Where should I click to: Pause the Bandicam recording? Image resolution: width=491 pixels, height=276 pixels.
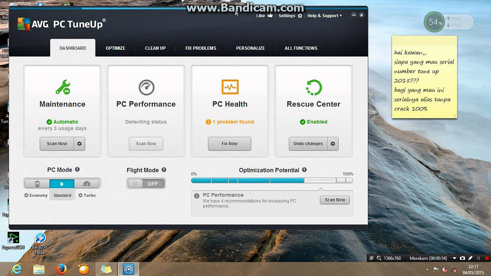[479, 258]
